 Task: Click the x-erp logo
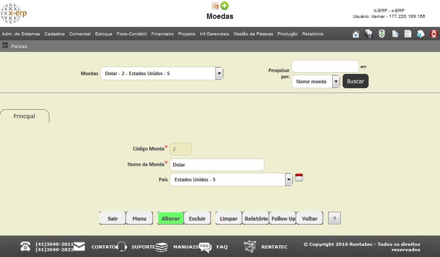pos(13,13)
